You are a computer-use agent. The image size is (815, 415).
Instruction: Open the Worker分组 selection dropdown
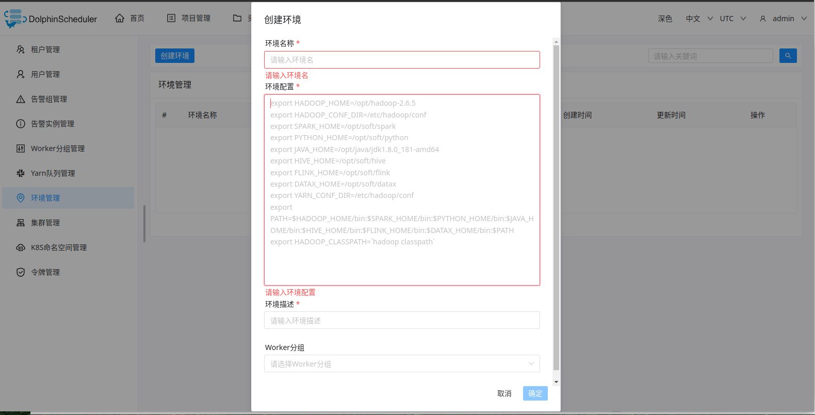click(402, 363)
